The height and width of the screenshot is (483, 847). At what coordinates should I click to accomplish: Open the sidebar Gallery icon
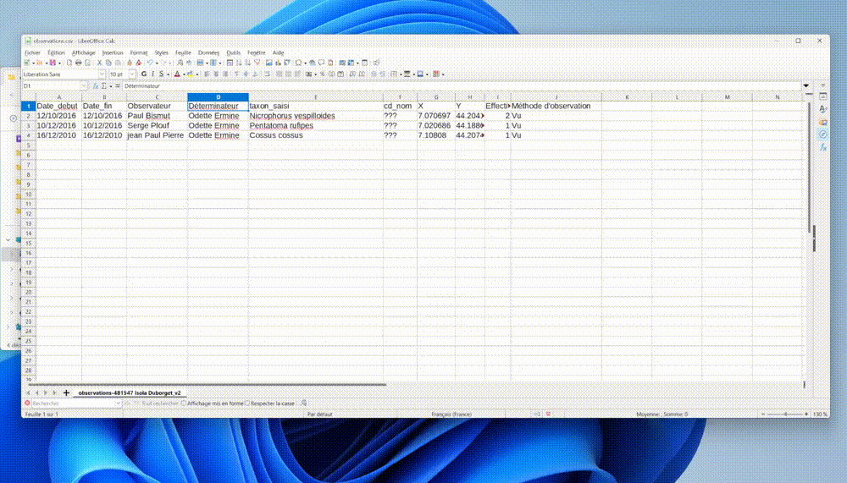coord(822,122)
